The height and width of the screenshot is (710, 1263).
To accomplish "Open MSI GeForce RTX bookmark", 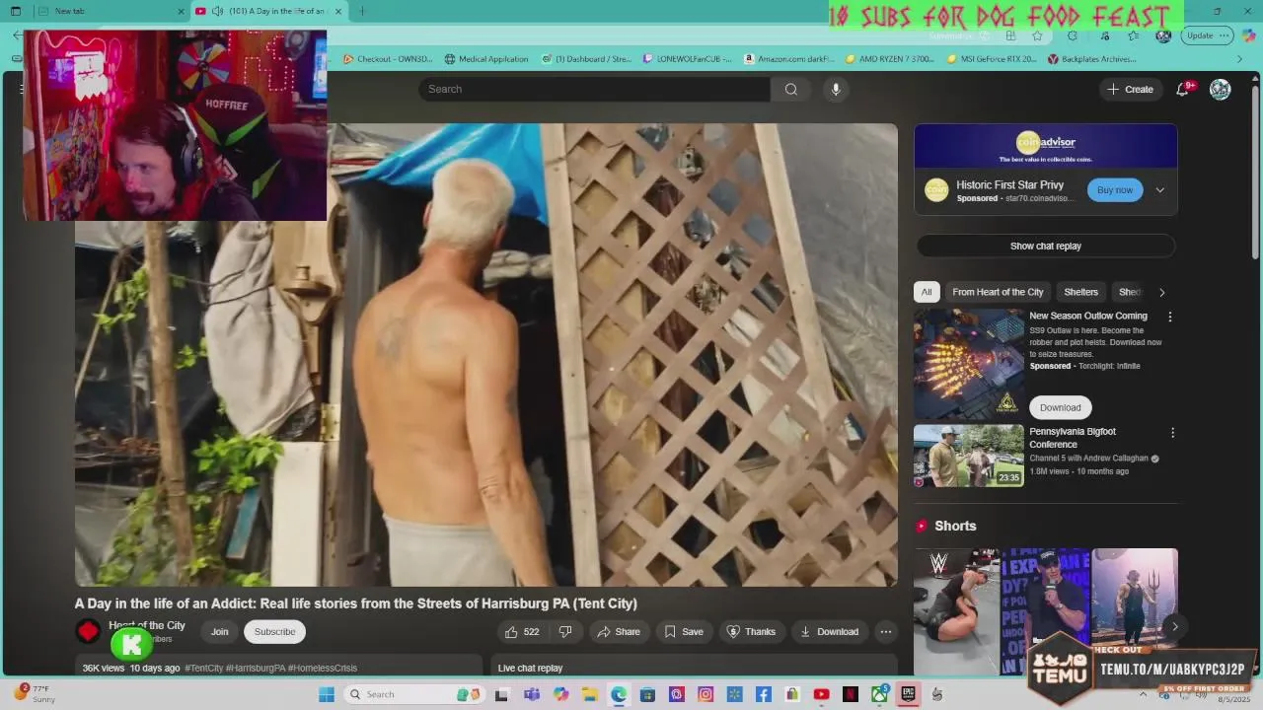I will click(992, 59).
